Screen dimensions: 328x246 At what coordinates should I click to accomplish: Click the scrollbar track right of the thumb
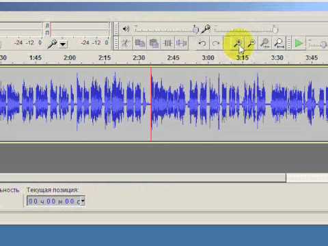[x=307, y=178]
